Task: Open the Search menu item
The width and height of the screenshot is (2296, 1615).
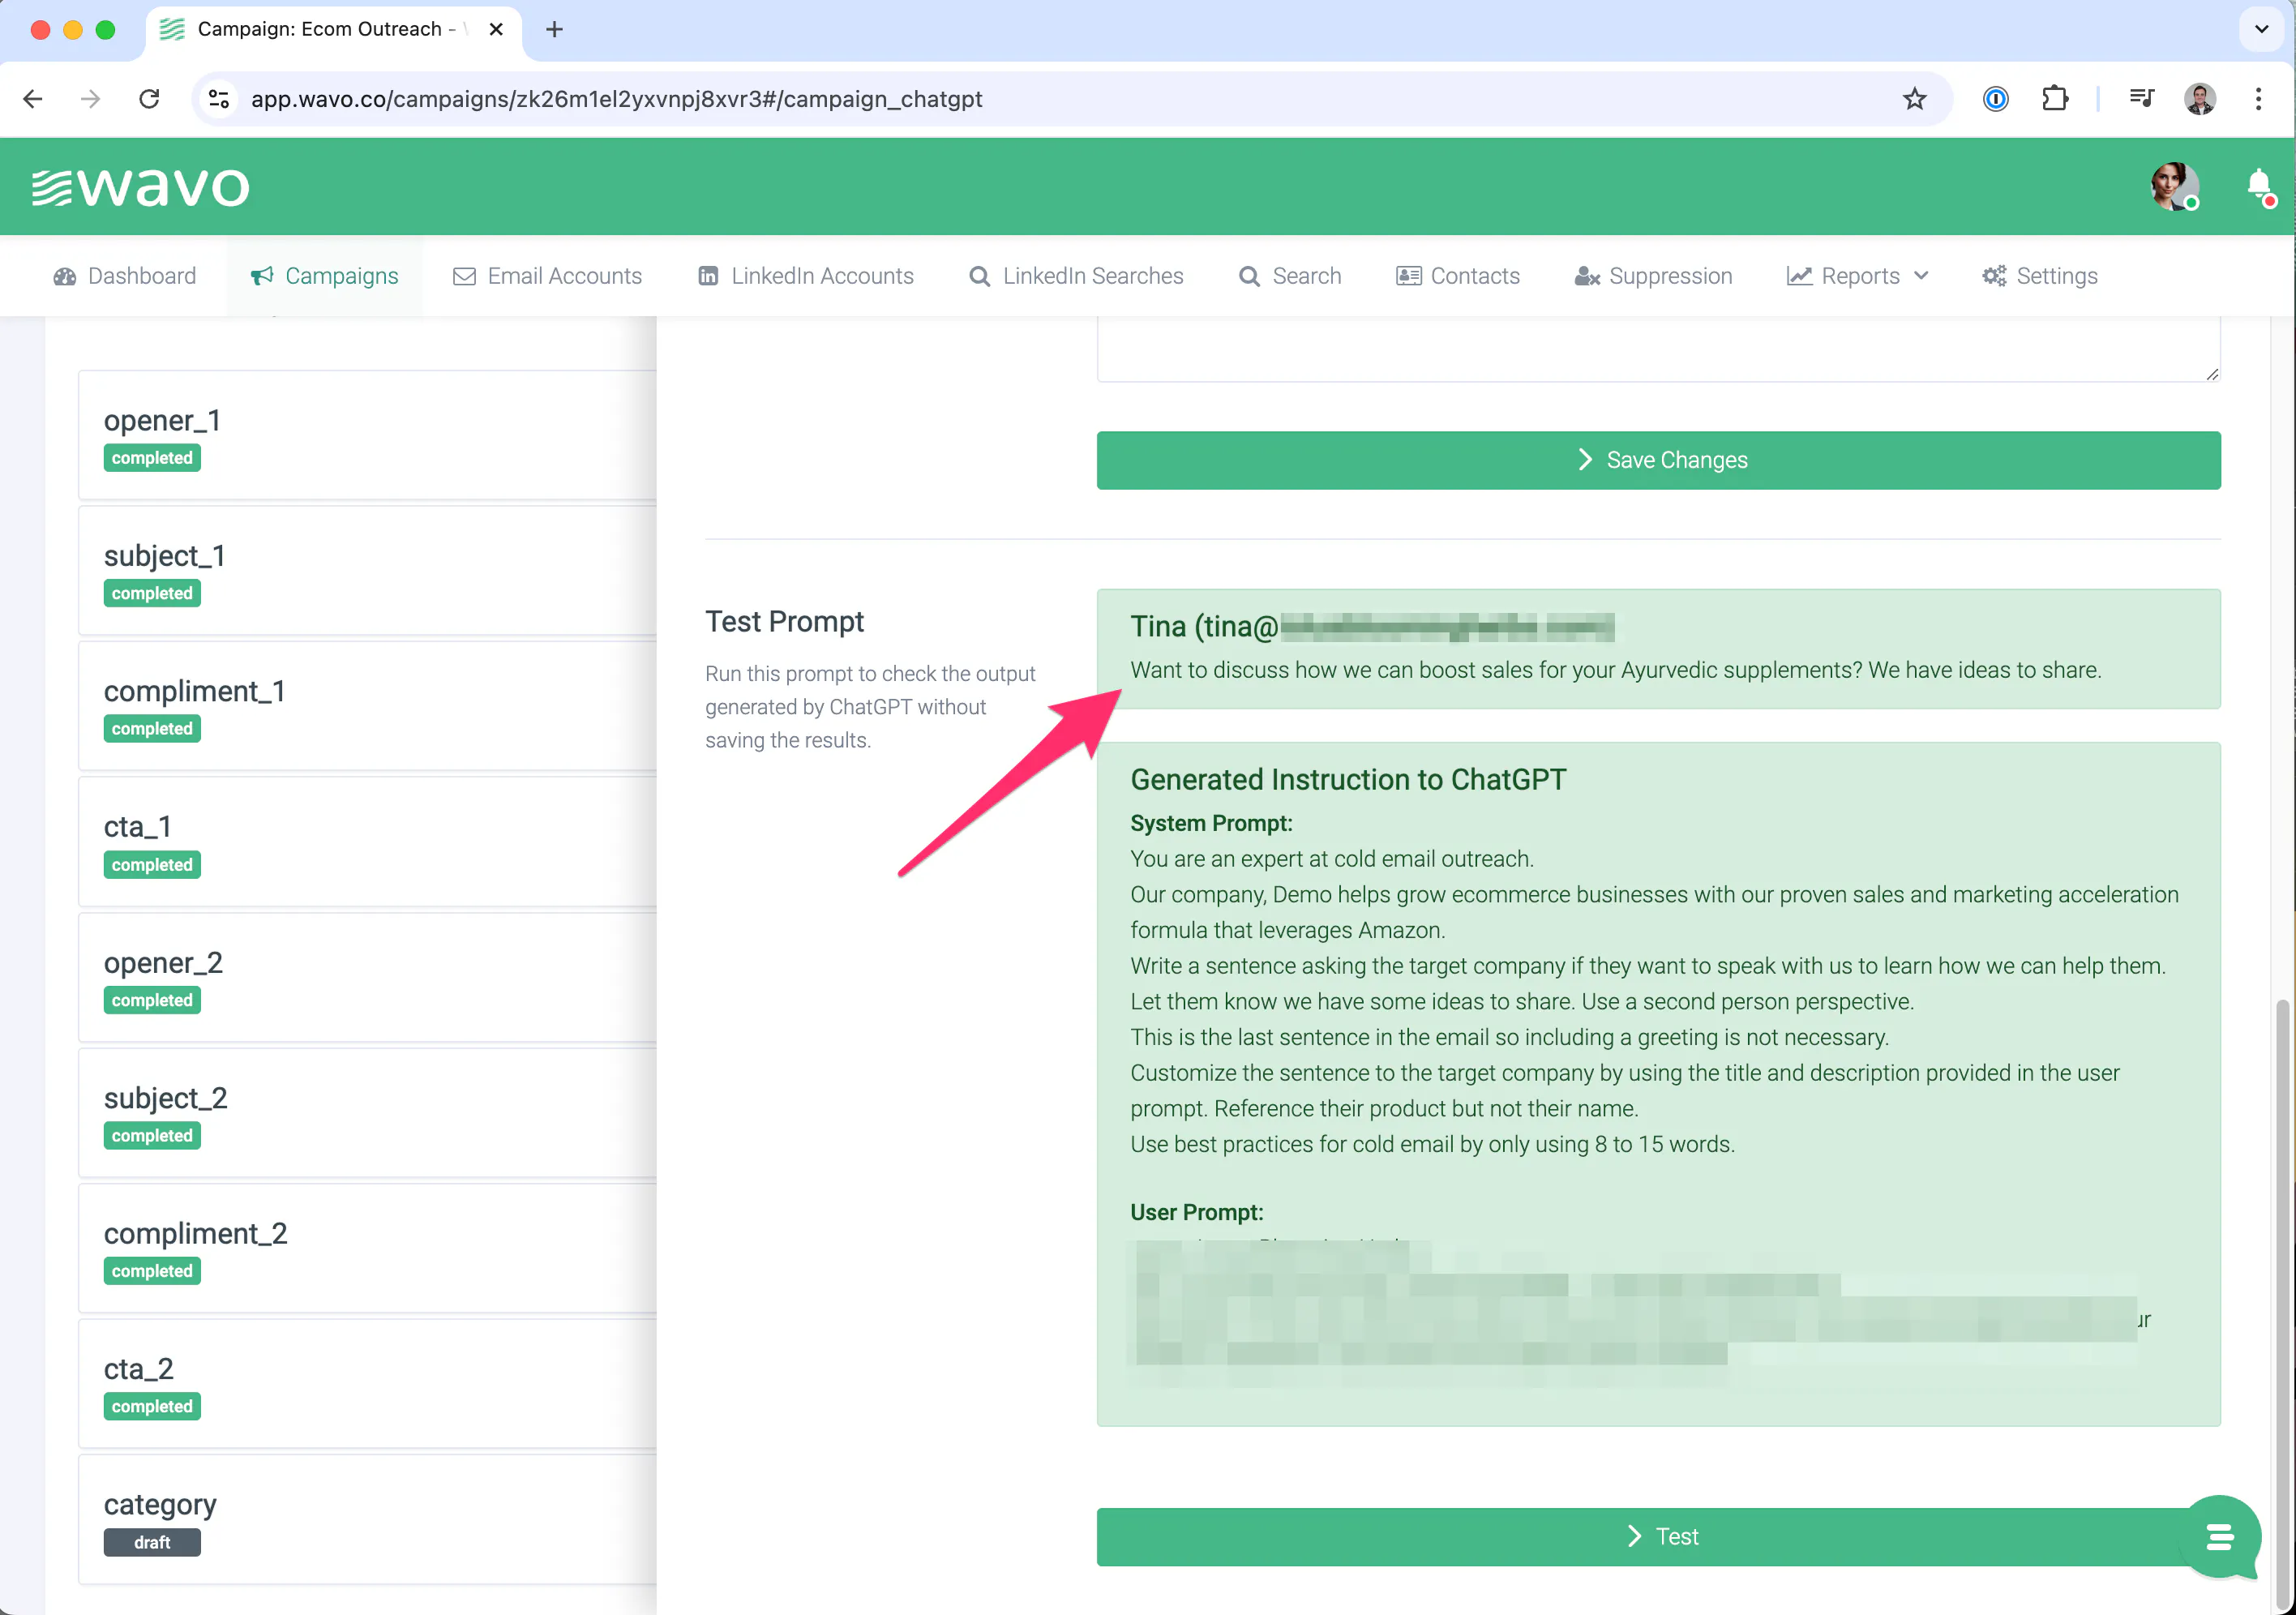Action: (1290, 276)
